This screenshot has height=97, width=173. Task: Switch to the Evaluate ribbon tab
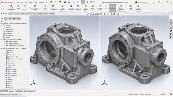click(x=30, y=14)
